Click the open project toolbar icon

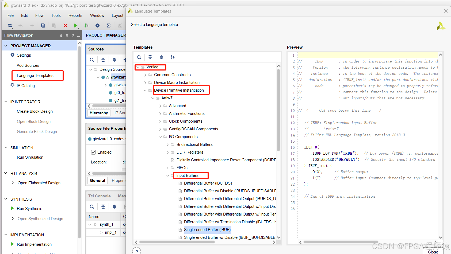point(10,26)
